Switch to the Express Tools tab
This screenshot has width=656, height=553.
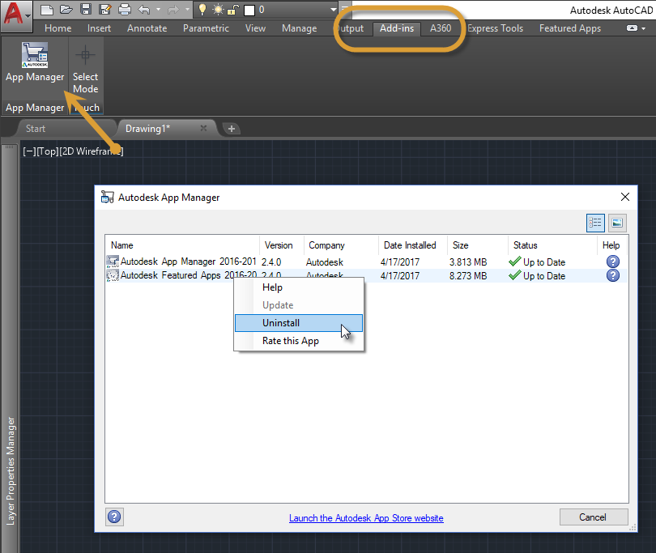[x=495, y=28]
